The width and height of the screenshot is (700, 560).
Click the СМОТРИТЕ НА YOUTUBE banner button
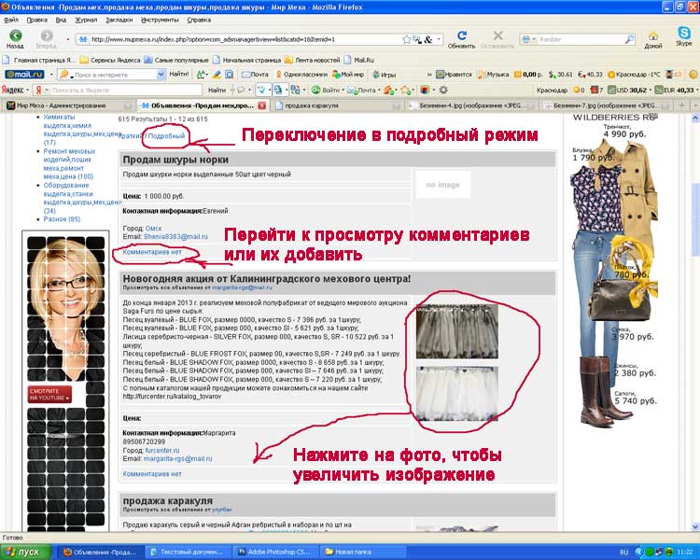[49, 394]
